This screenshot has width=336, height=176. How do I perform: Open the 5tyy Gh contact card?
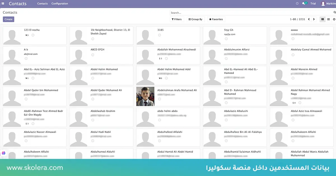pyautogui.click(x=235, y=36)
